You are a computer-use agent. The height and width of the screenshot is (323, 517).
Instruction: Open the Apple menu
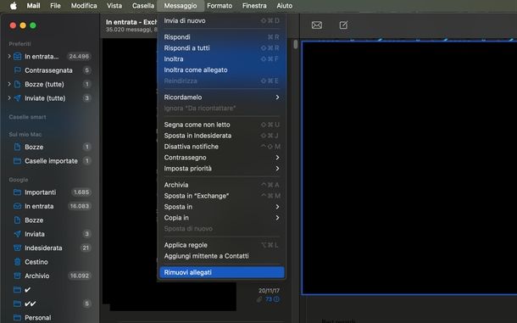pyautogui.click(x=14, y=6)
